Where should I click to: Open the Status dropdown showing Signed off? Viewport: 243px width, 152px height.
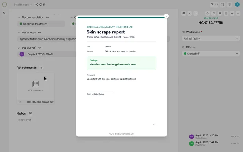211,54
